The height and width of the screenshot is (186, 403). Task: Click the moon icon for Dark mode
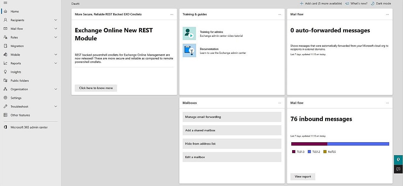[x=373, y=4]
